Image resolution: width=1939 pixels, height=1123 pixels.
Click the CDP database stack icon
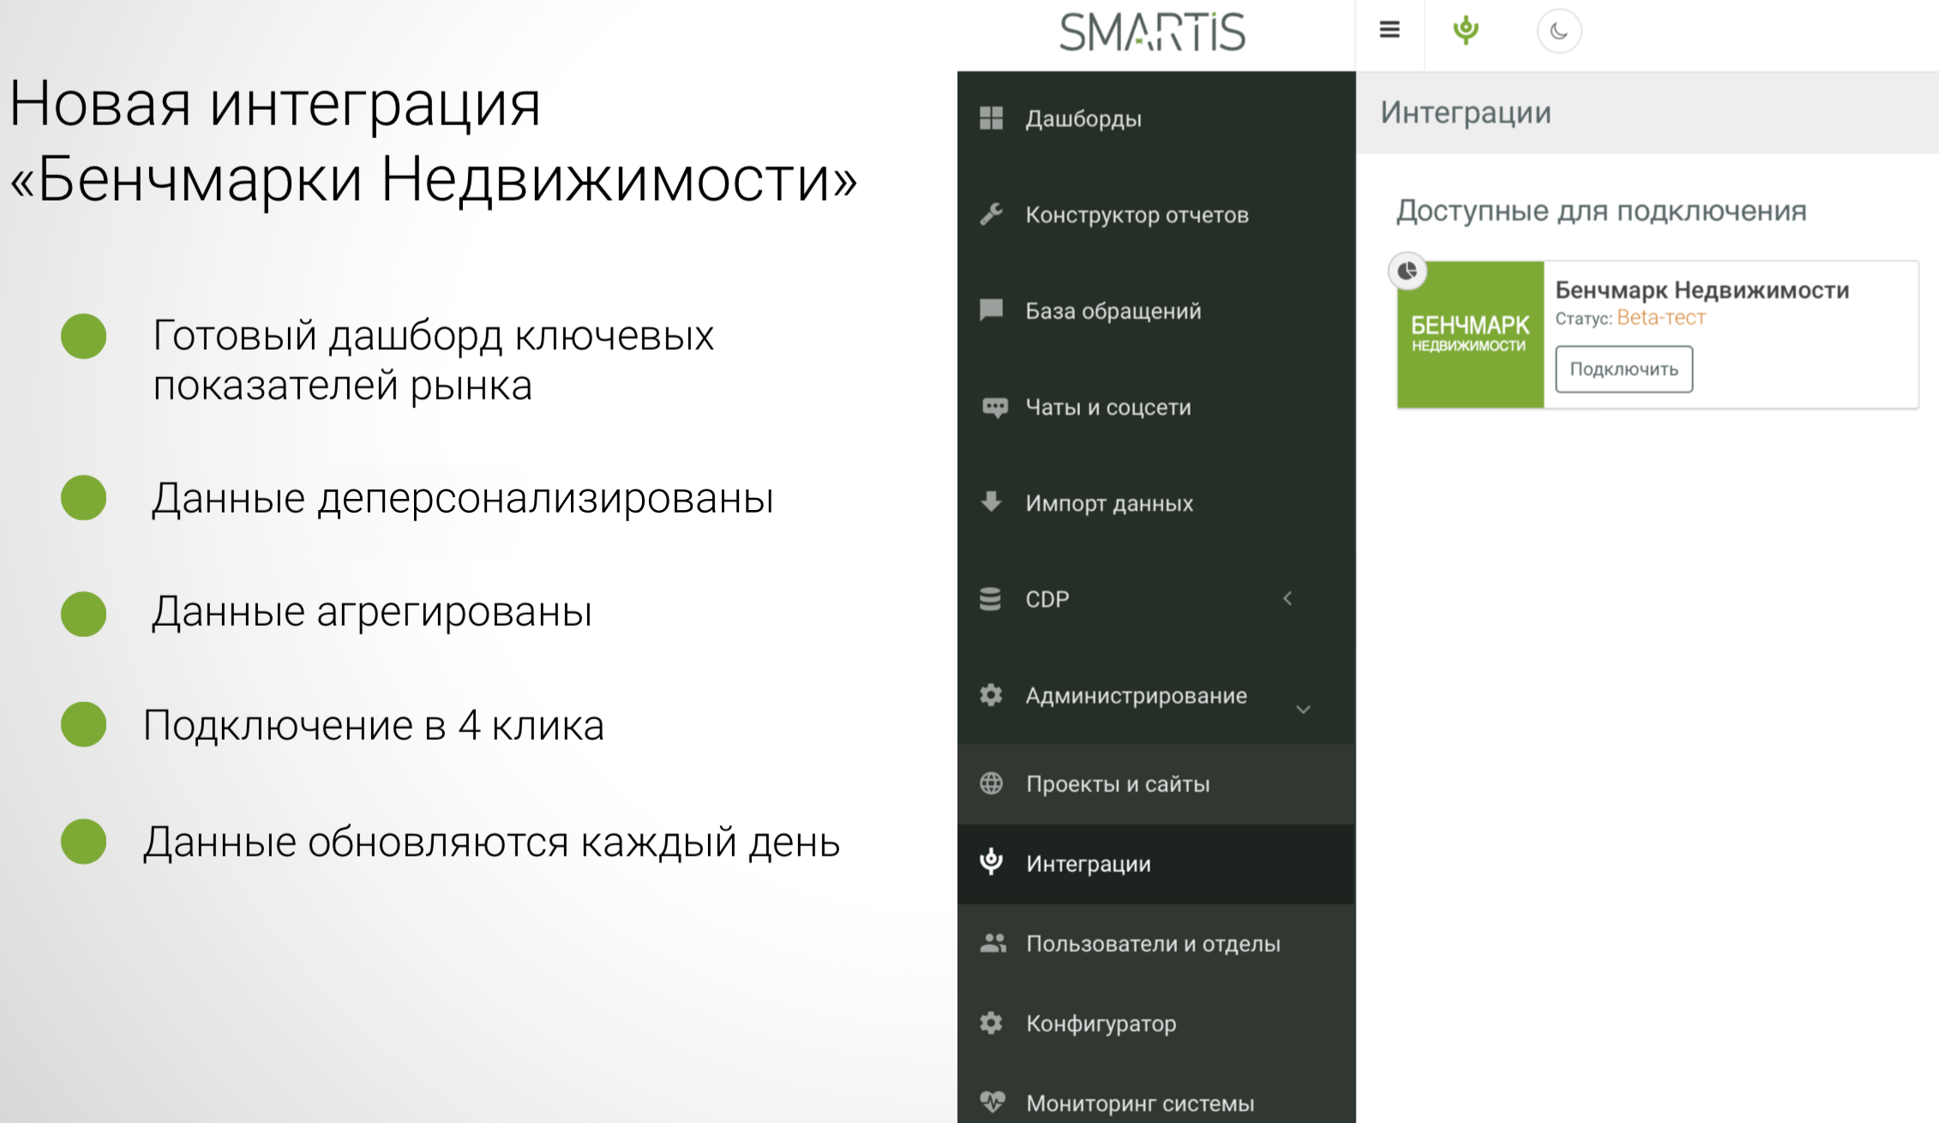[x=991, y=598]
